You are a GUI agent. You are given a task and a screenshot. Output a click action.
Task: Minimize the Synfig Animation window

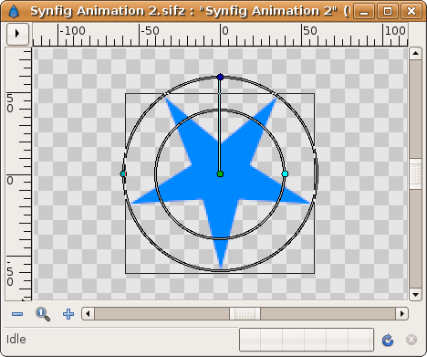pyautogui.click(x=364, y=12)
